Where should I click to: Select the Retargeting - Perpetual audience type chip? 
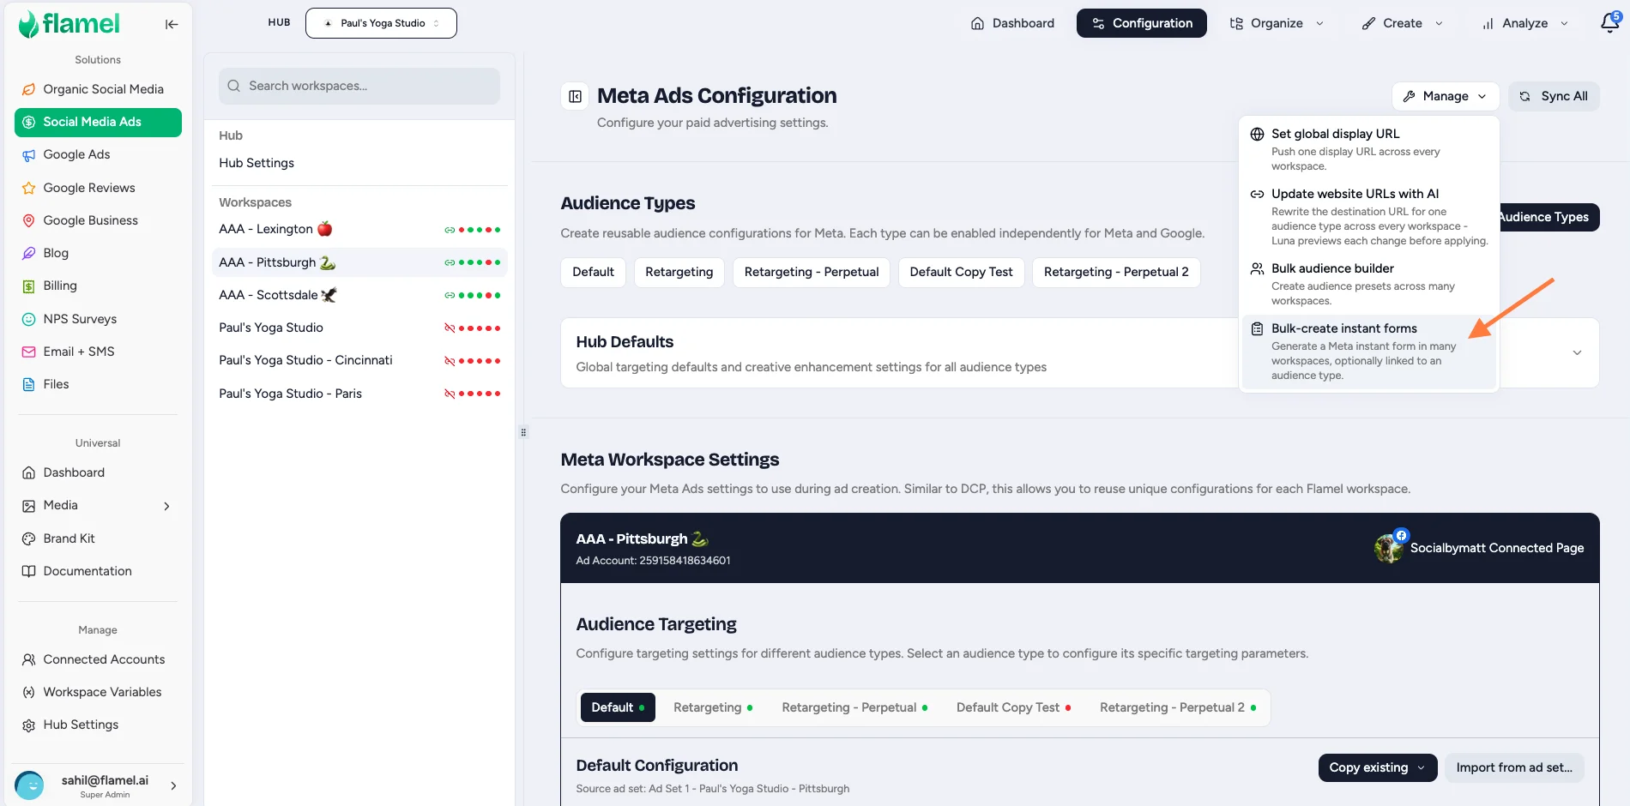pos(812,272)
